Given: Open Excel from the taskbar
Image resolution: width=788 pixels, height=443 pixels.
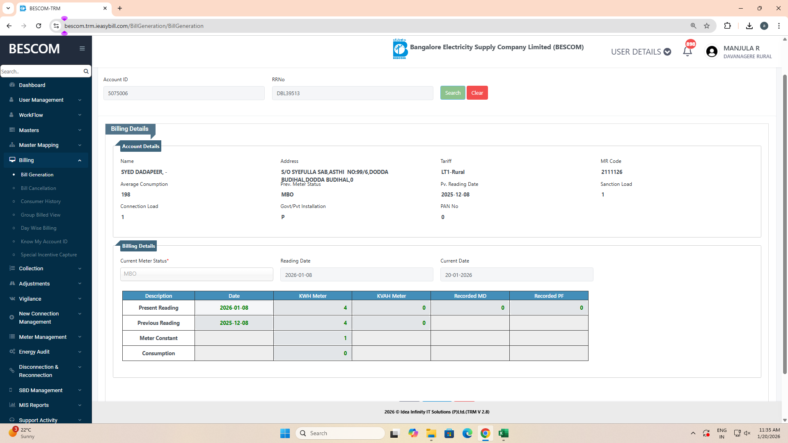Looking at the screenshot, I should click(x=503, y=433).
